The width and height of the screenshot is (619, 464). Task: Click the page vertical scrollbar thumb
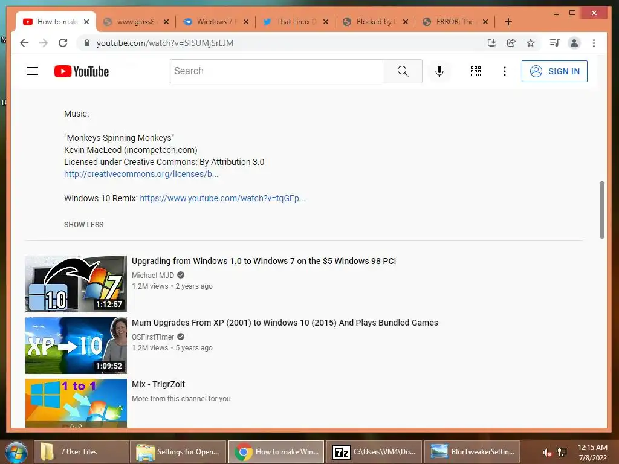[x=601, y=210]
